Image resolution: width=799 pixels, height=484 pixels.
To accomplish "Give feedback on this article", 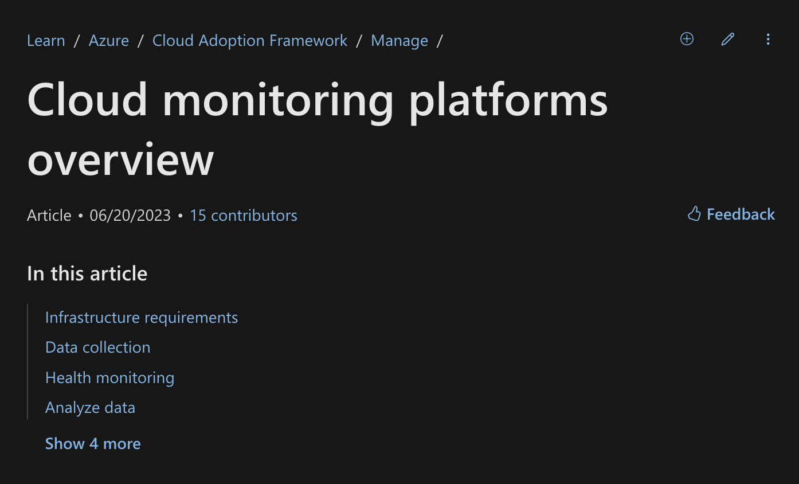I will pyautogui.click(x=731, y=214).
